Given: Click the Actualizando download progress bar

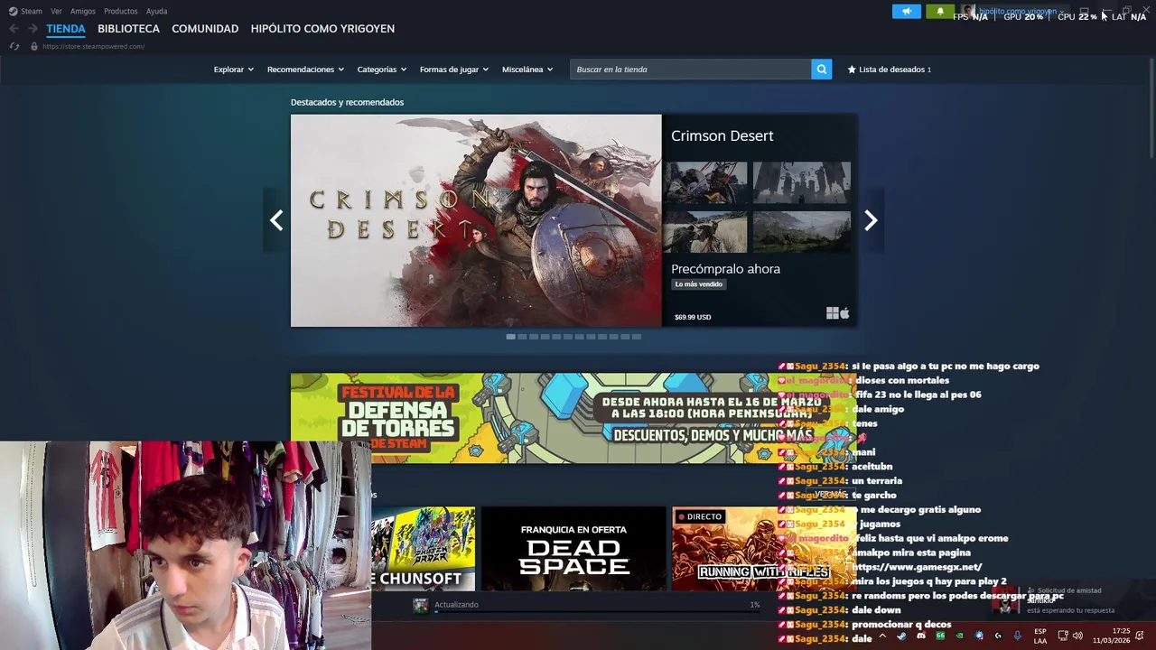Looking at the screenshot, I should (x=597, y=611).
